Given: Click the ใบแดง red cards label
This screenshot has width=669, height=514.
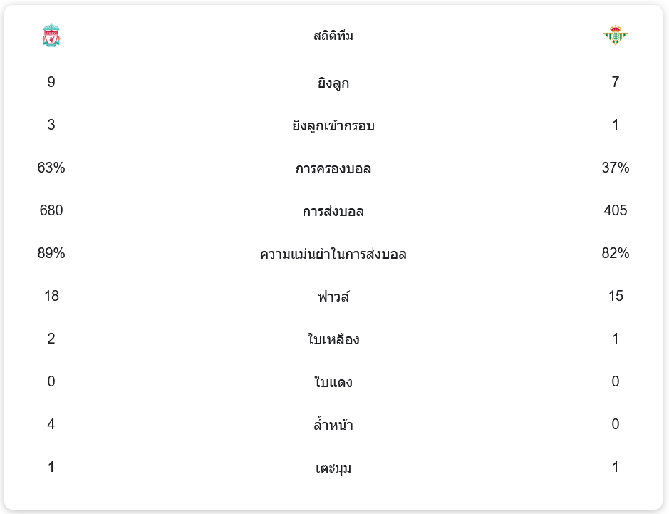Looking at the screenshot, I should [333, 383].
